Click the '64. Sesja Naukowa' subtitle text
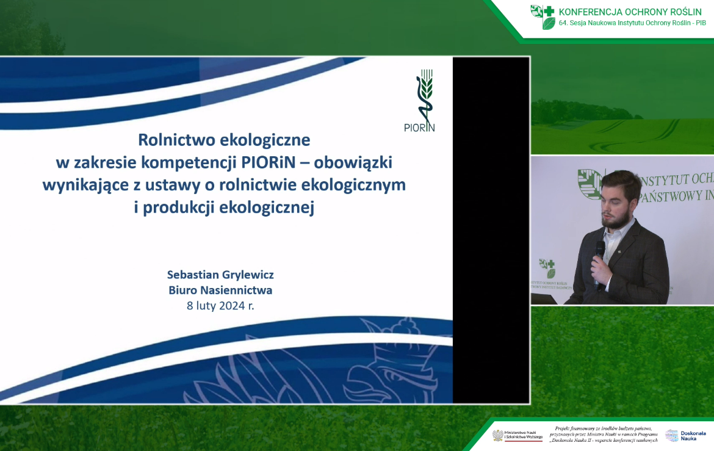714x451 pixels. pos(632,23)
